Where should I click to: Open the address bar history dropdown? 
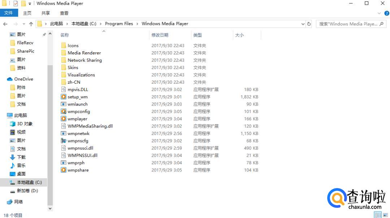click(303, 24)
